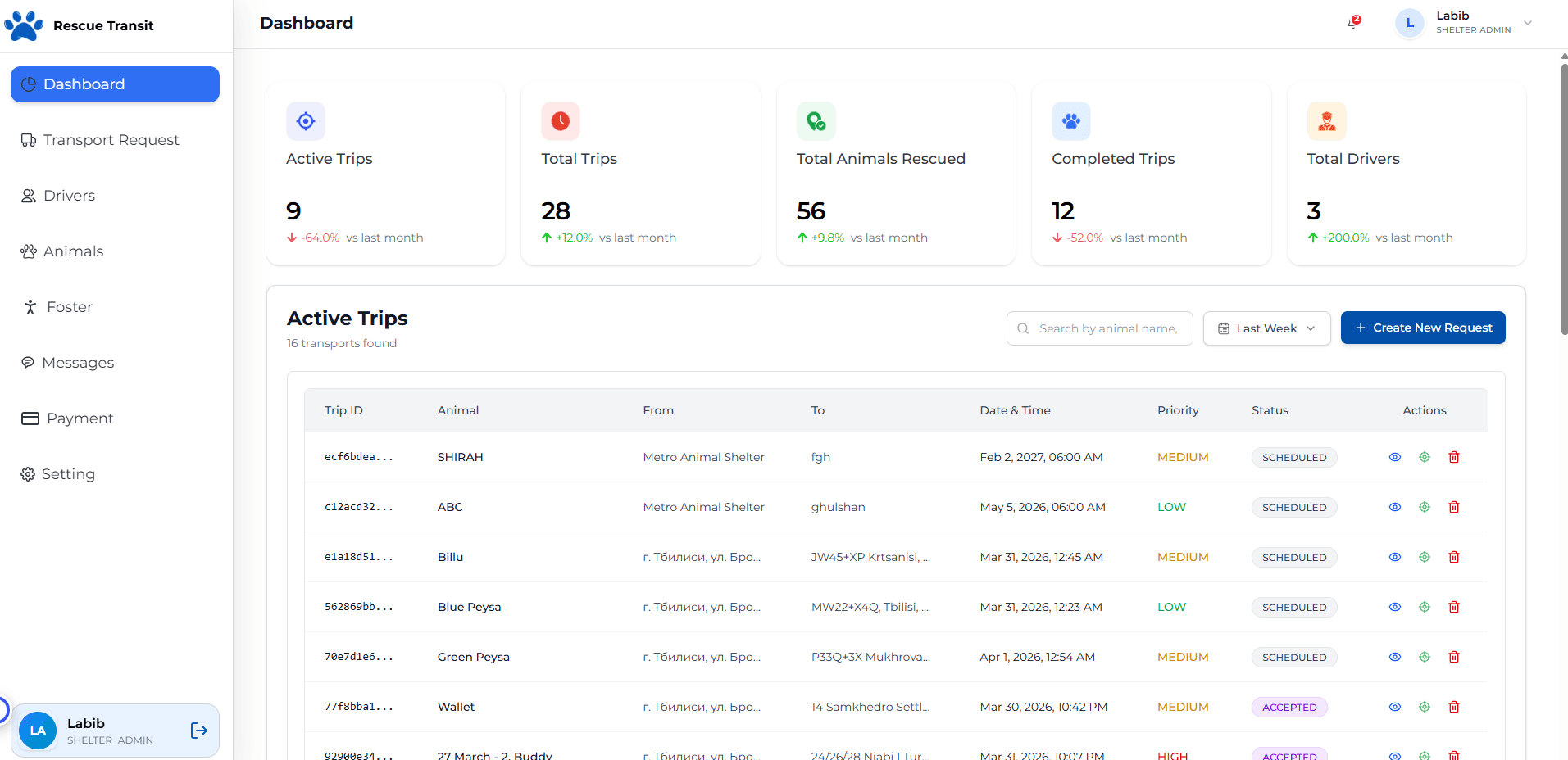Click 'Feb 2, 2027, 06:00 AM' cell

point(1041,457)
